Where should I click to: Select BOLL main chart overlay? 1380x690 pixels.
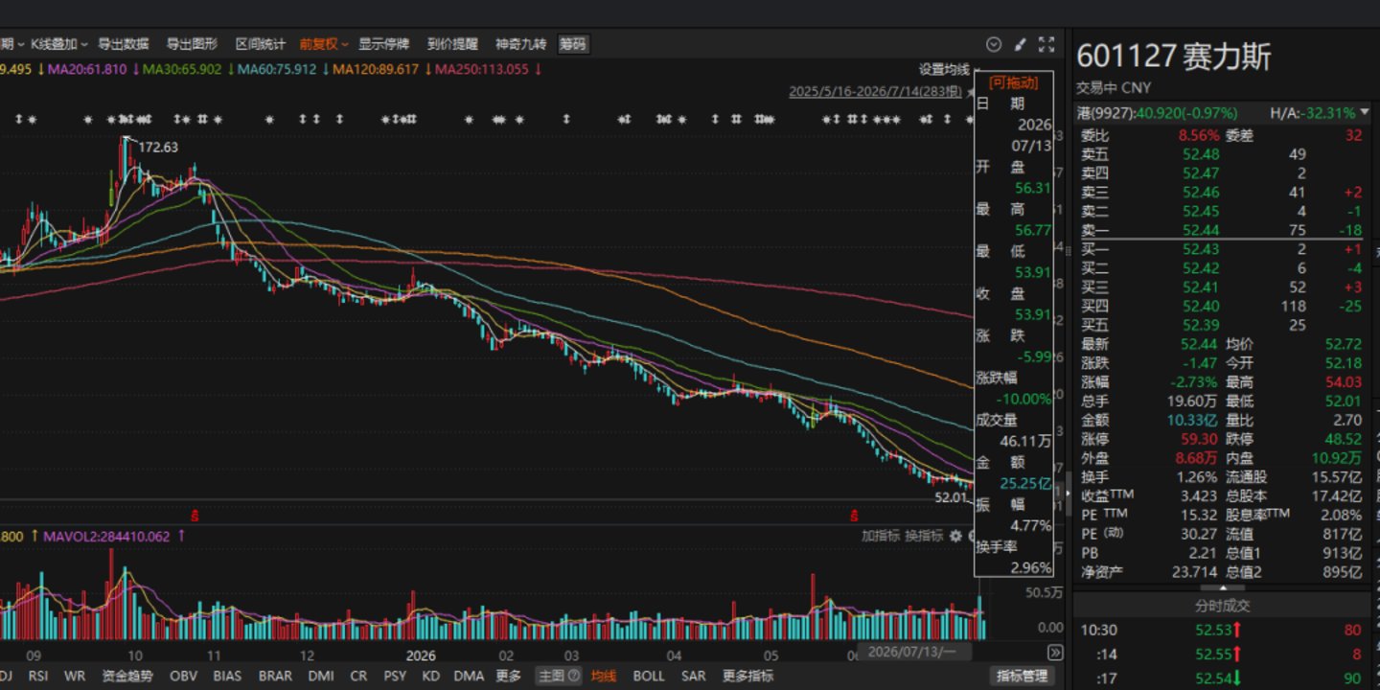pyautogui.click(x=649, y=676)
